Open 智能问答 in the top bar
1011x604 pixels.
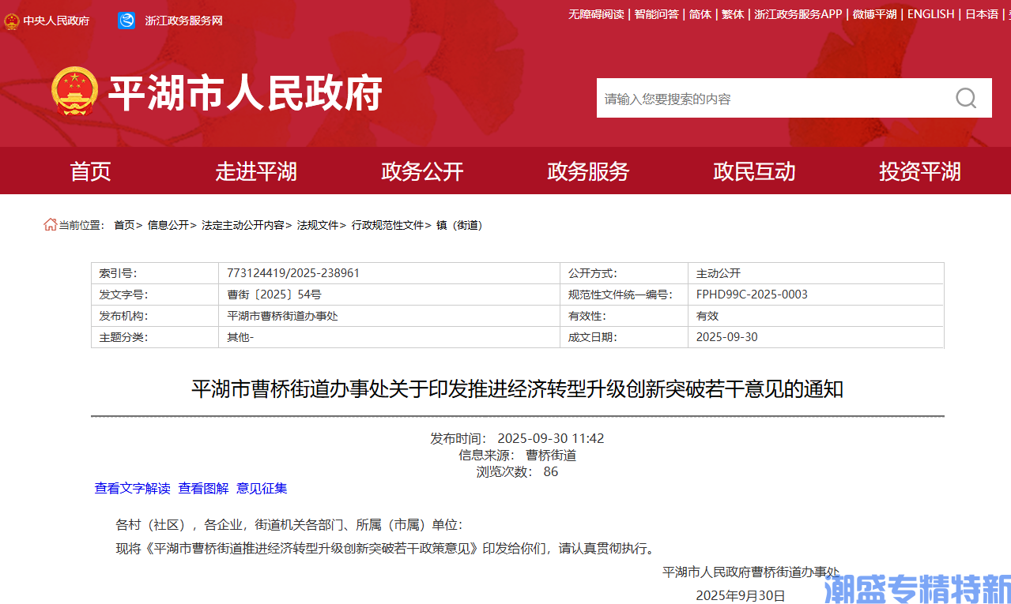click(656, 14)
